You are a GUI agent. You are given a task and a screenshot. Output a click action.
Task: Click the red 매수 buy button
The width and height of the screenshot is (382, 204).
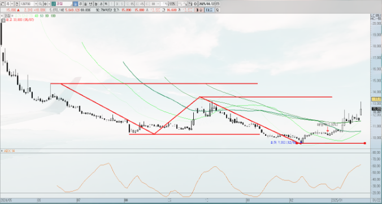(199, 10)
